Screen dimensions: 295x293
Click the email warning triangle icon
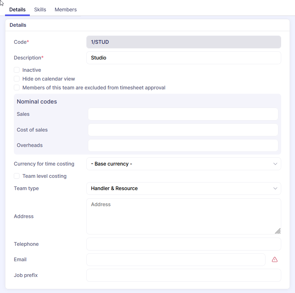[275, 260]
